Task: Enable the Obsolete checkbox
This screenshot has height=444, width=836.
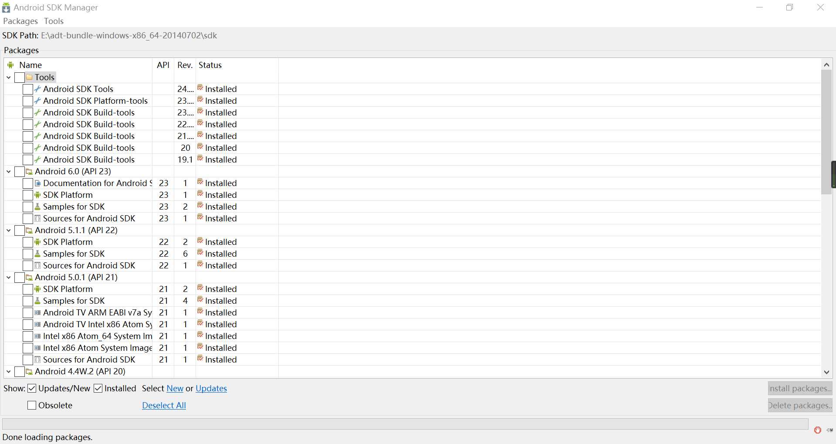Action: 32,405
